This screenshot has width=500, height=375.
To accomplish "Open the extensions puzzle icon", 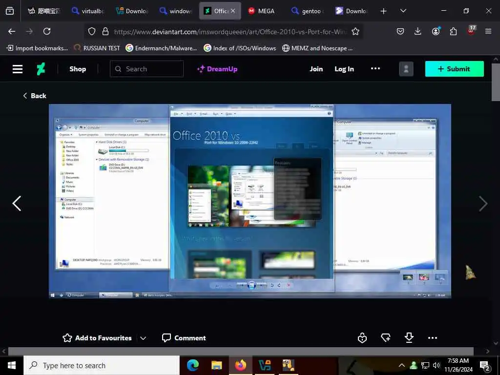I will pyautogui.click(x=453, y=31).
